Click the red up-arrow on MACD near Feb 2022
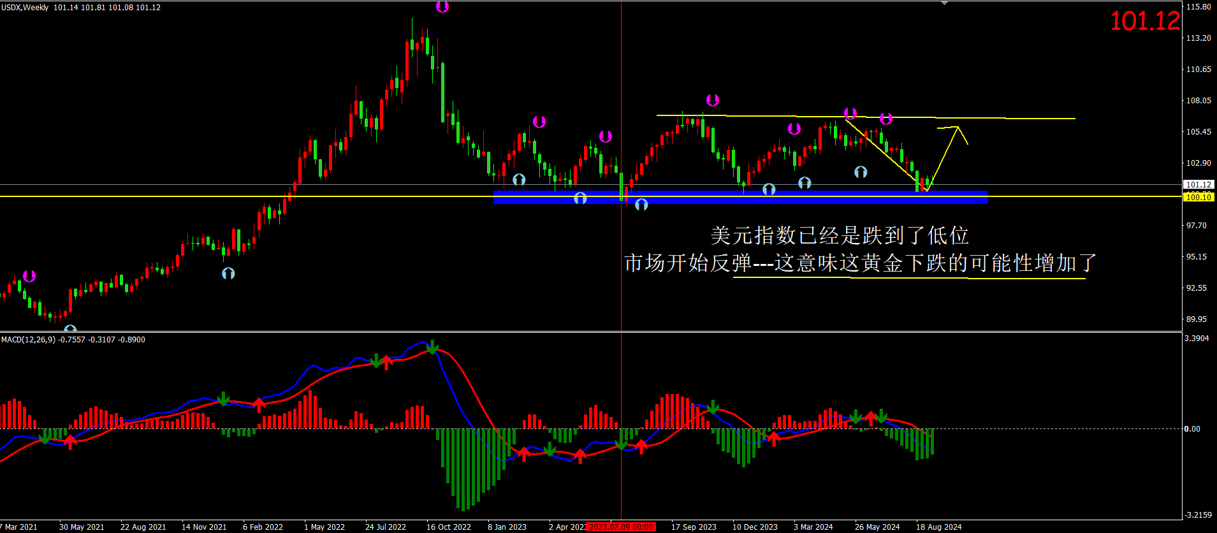The image size is (1217, 533). (259, 404)
